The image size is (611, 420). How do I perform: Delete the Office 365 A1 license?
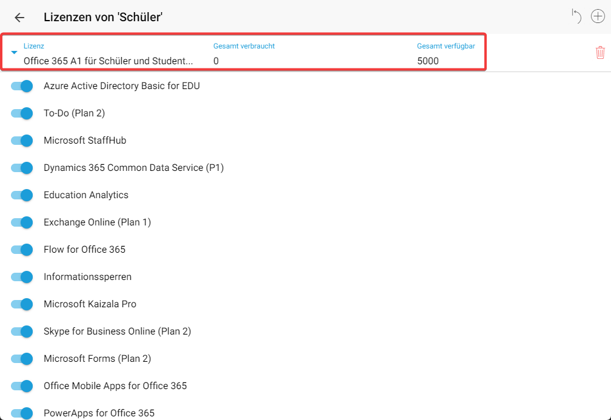click(x=600, y=53)
